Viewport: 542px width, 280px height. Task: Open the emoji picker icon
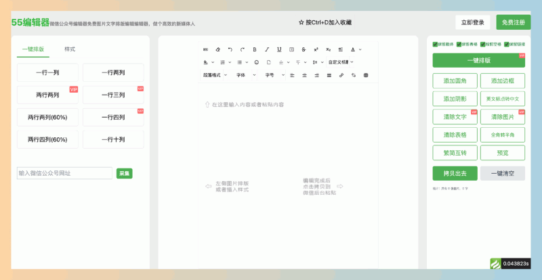pyautogui.click(x=257, y=62)
